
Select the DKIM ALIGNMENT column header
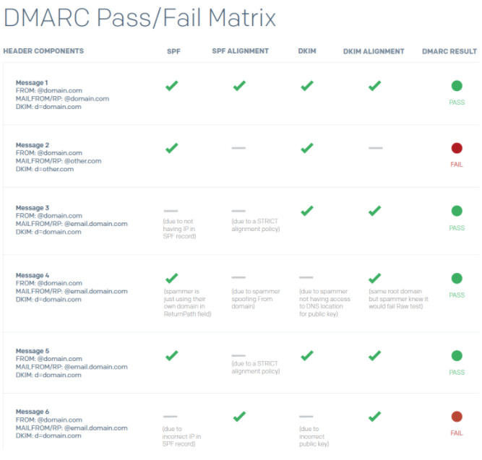coord(374,51)
